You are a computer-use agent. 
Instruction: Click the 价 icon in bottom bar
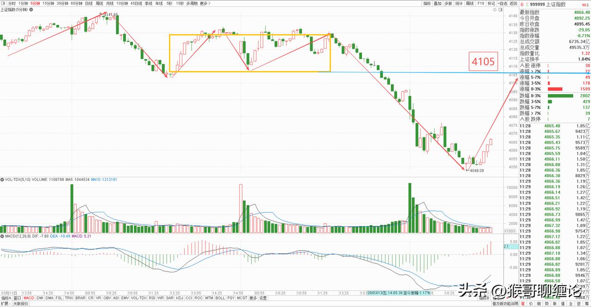pyautogui.click(x=531, y=304)
